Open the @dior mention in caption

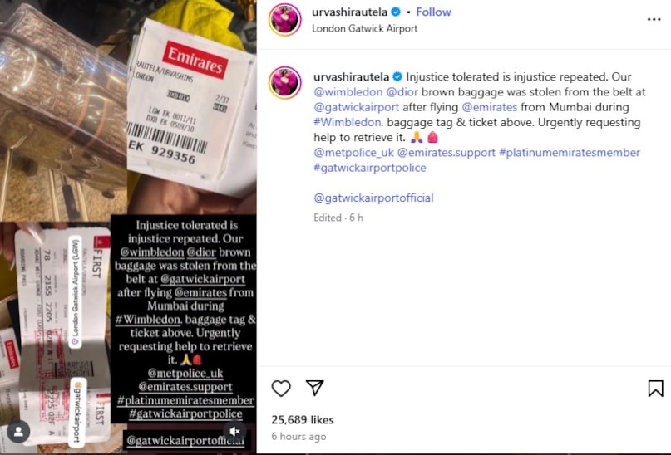pyautogui.click(x=402, y=92)
